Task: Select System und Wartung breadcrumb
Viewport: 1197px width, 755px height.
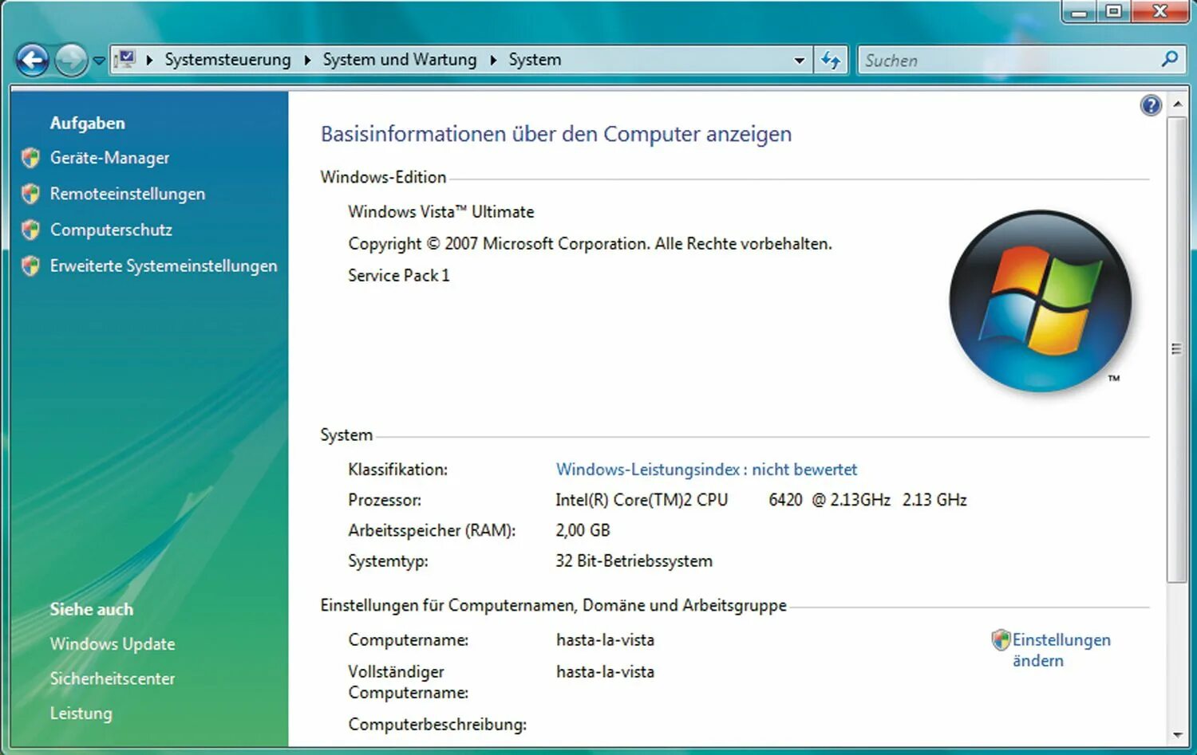Action: (399, 60)
